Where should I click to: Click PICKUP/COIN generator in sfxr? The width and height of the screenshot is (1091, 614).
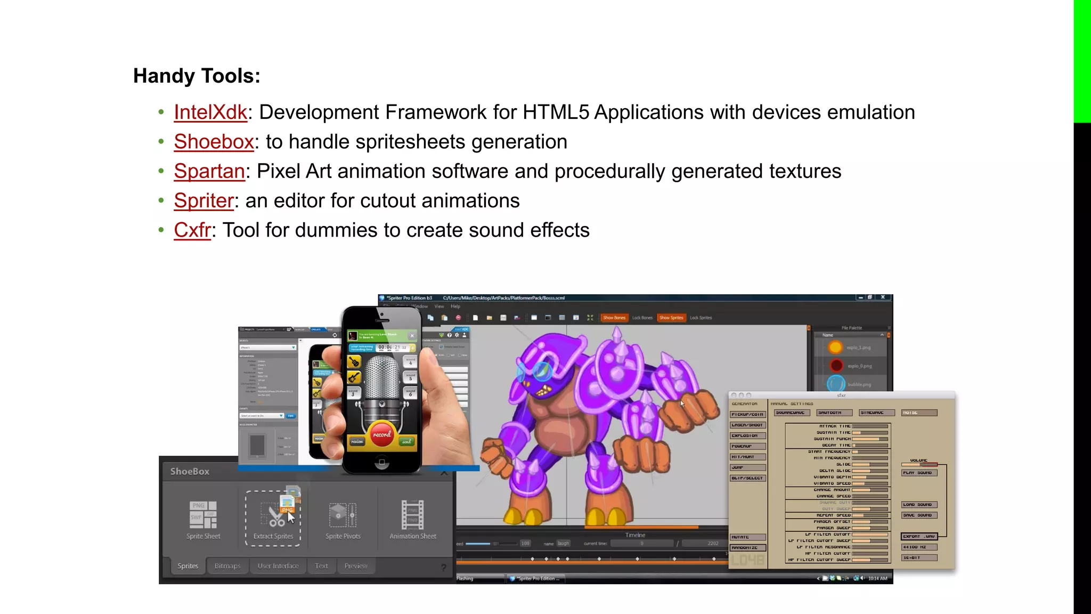748,415
